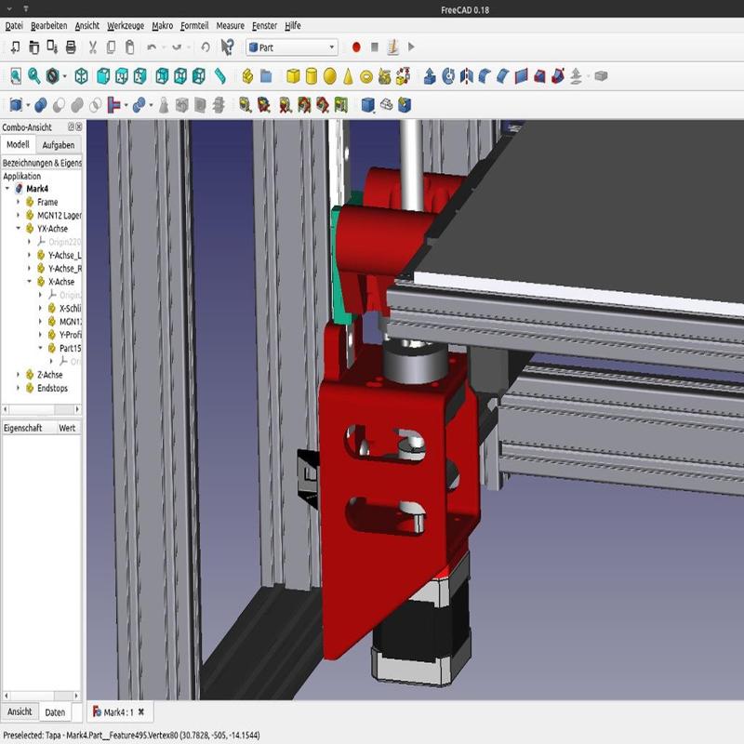
Task: Click the printer icon in toolbar
Action: [x=72, y=46]
